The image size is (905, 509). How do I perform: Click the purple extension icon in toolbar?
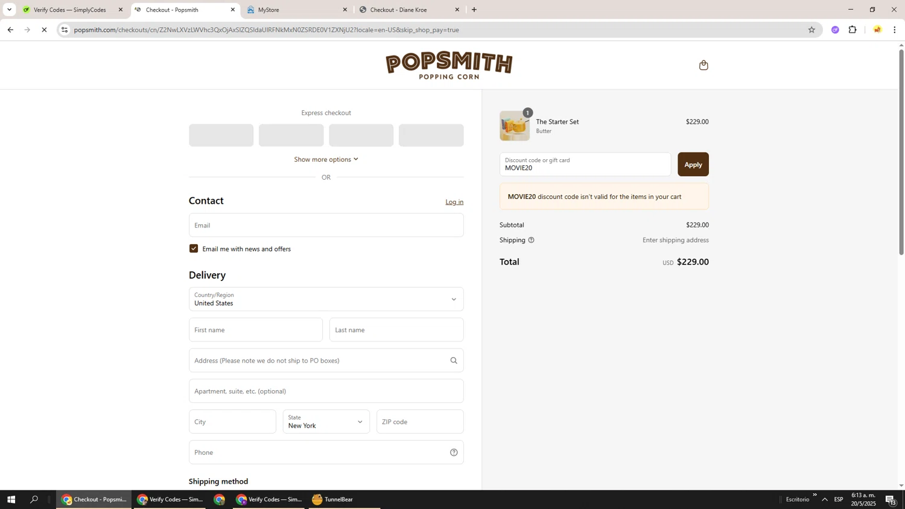pyautogui.click(x=835, y=30)
